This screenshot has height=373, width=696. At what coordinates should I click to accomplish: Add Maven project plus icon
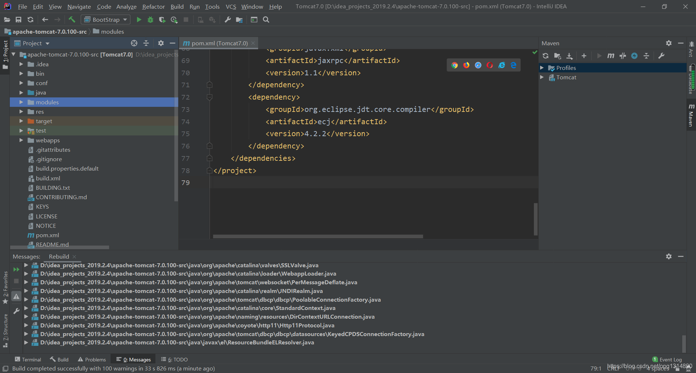pos(584,56)
